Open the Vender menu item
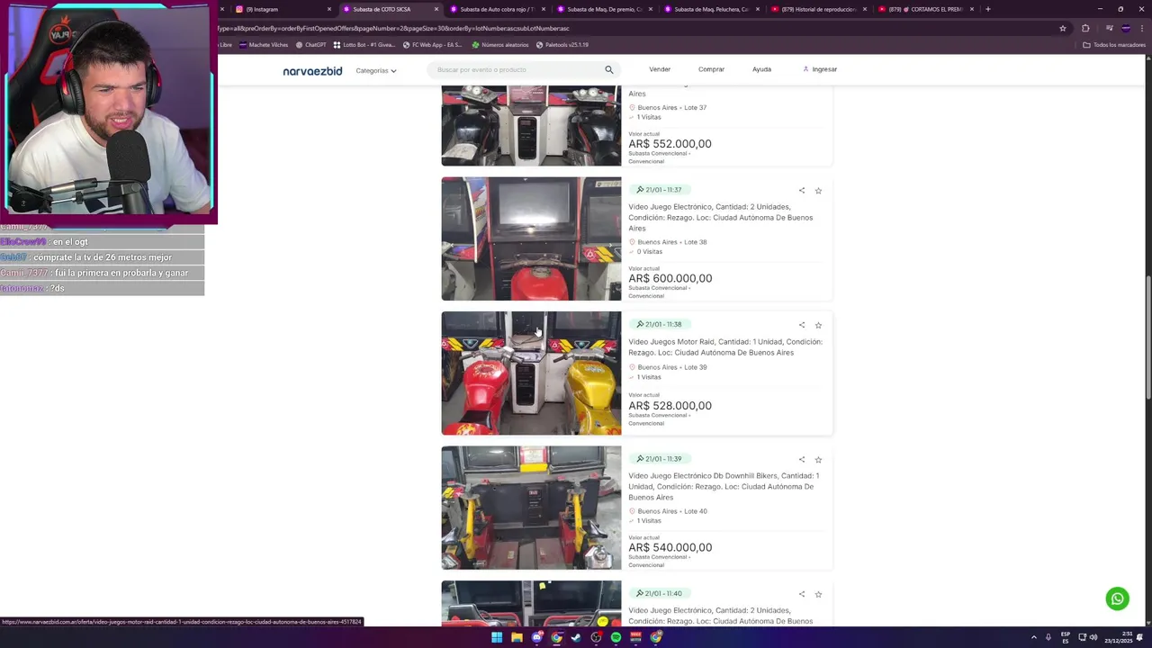 [660, 69]
